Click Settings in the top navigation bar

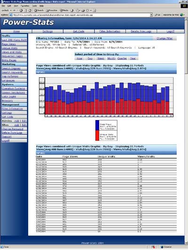click(x=47, y=31)
